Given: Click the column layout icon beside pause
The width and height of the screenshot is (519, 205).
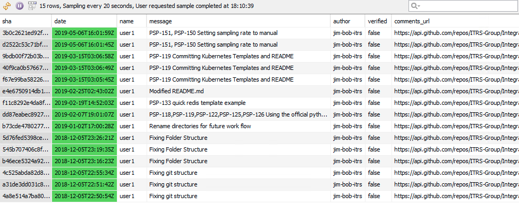Looking at the screenshot, I should pos(32,5).
